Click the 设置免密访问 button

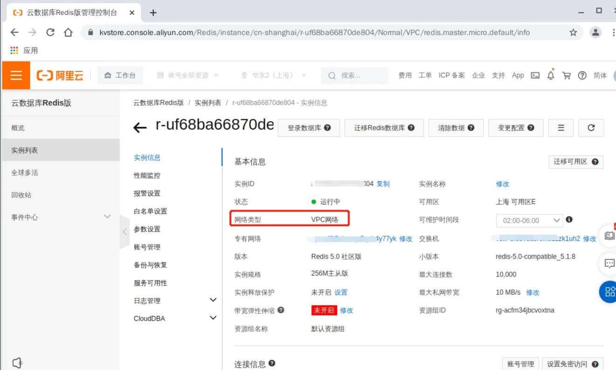click(x=572, y=364)
